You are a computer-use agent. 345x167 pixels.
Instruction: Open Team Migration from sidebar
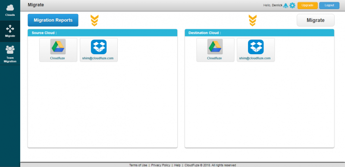[10, 54]
